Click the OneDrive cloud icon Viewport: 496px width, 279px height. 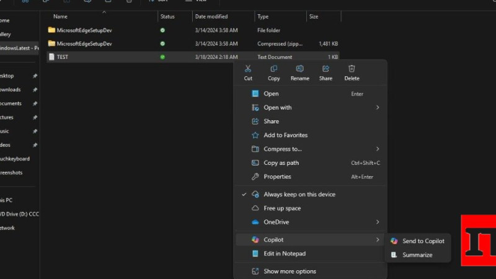(x=255, y=222)
